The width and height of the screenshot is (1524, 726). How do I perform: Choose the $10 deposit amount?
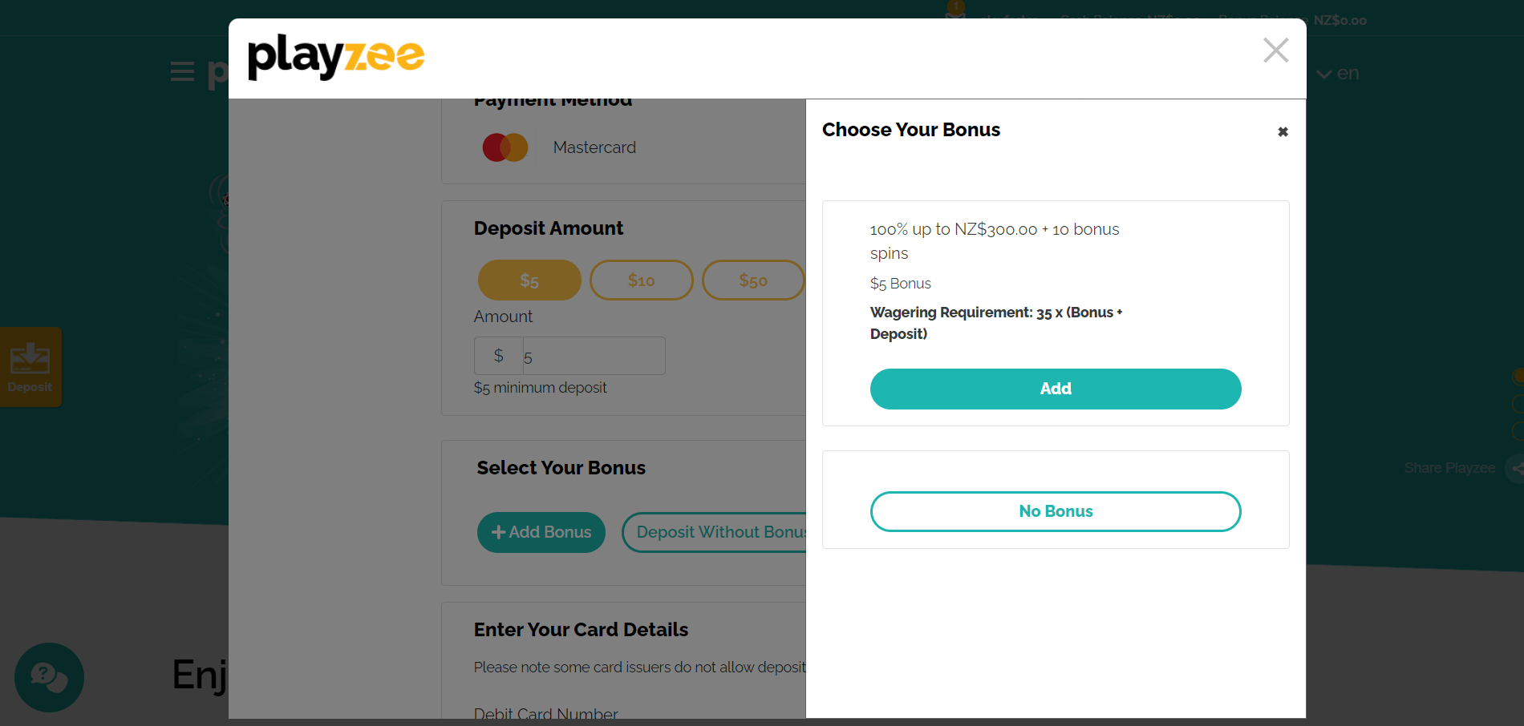pos(642,280)
